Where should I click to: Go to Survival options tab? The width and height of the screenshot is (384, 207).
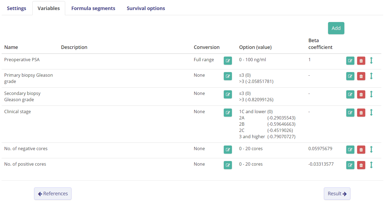pyautogui.click(x=146, y=8)
